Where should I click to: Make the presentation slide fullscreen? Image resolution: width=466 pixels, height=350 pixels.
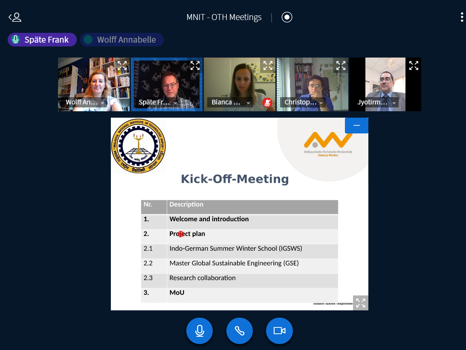pyautogui.click(x=360, y=303)
